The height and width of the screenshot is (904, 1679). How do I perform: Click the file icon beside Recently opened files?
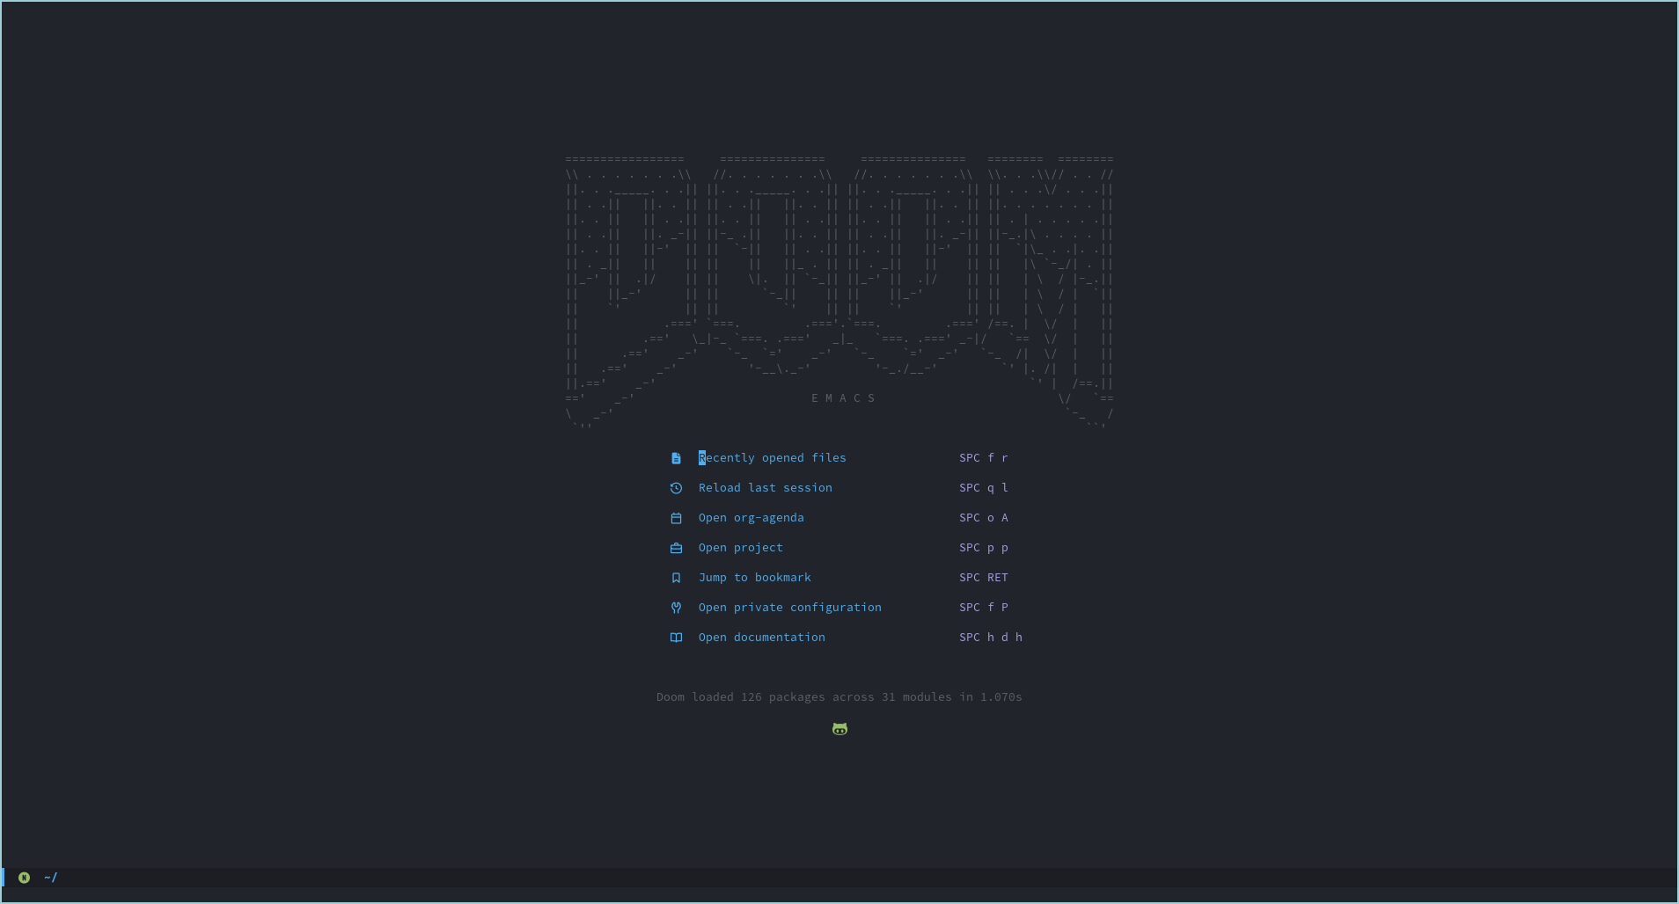[676, 458]
